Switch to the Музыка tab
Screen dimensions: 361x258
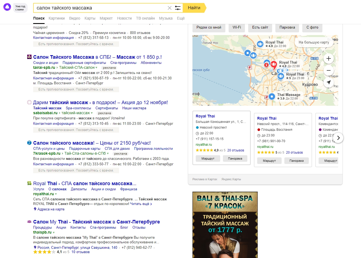(166, 18)
